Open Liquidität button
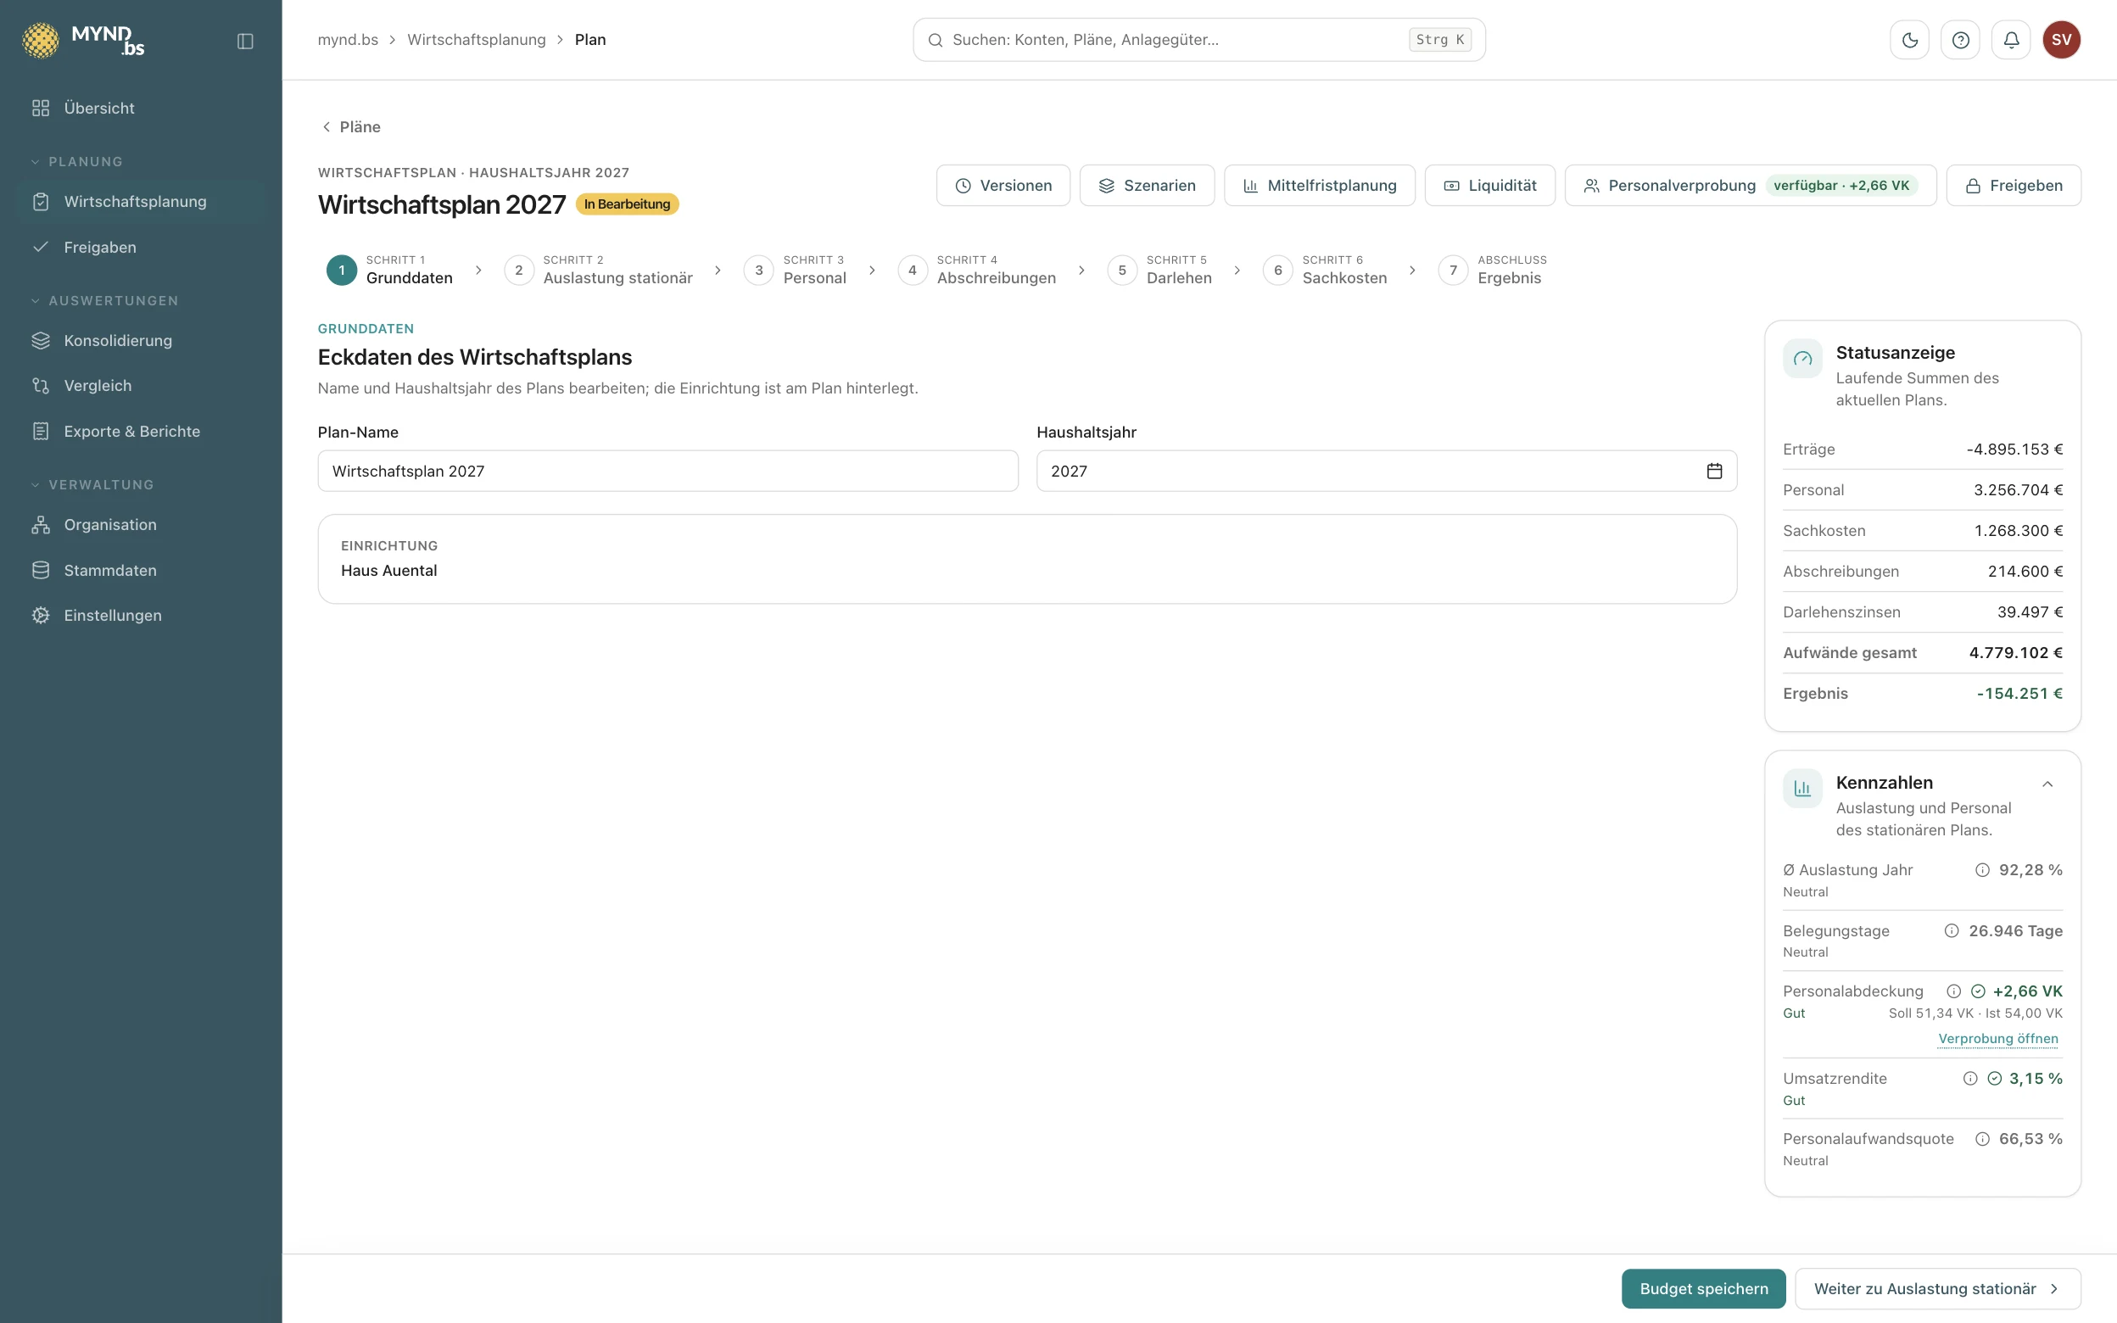 [x=1489, y=186]
